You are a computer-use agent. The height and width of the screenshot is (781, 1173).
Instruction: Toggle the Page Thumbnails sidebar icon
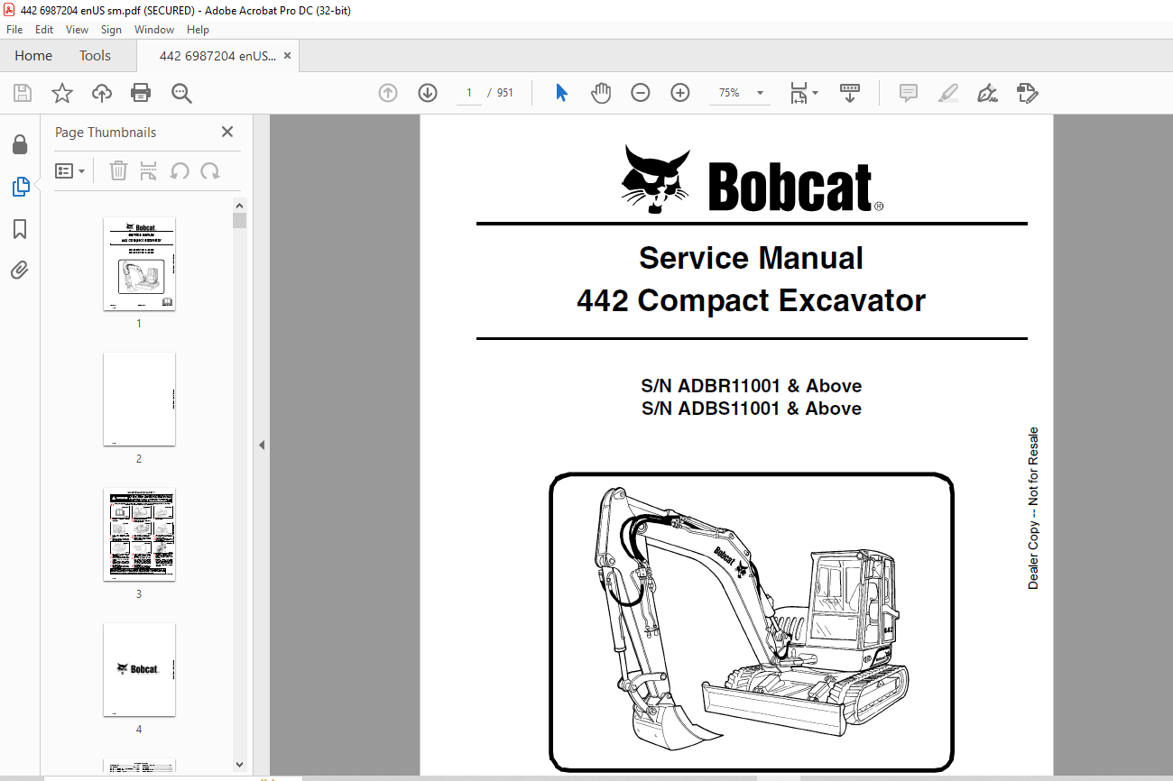pyautogui.click(x=20, y=187)
